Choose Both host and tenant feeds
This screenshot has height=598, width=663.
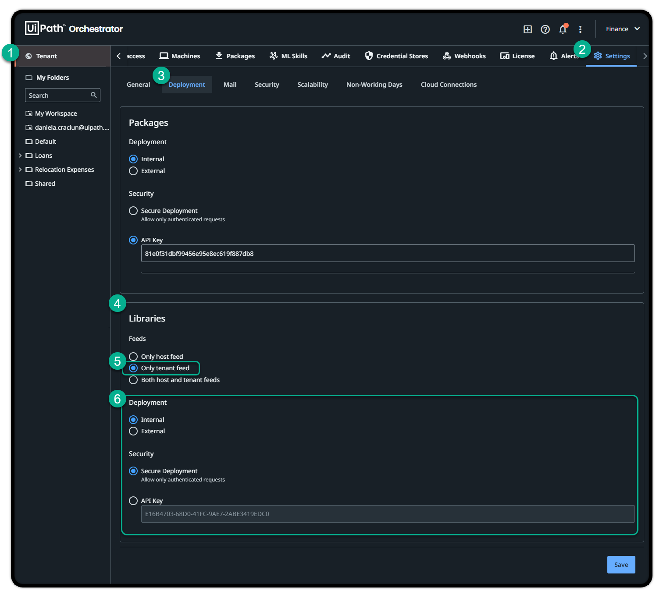(x=133, y=380)
